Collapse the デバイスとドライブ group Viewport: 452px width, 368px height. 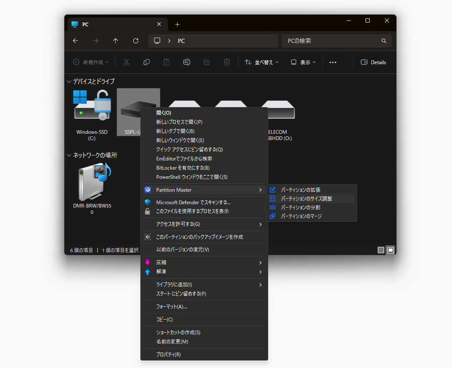click(69, 82)
